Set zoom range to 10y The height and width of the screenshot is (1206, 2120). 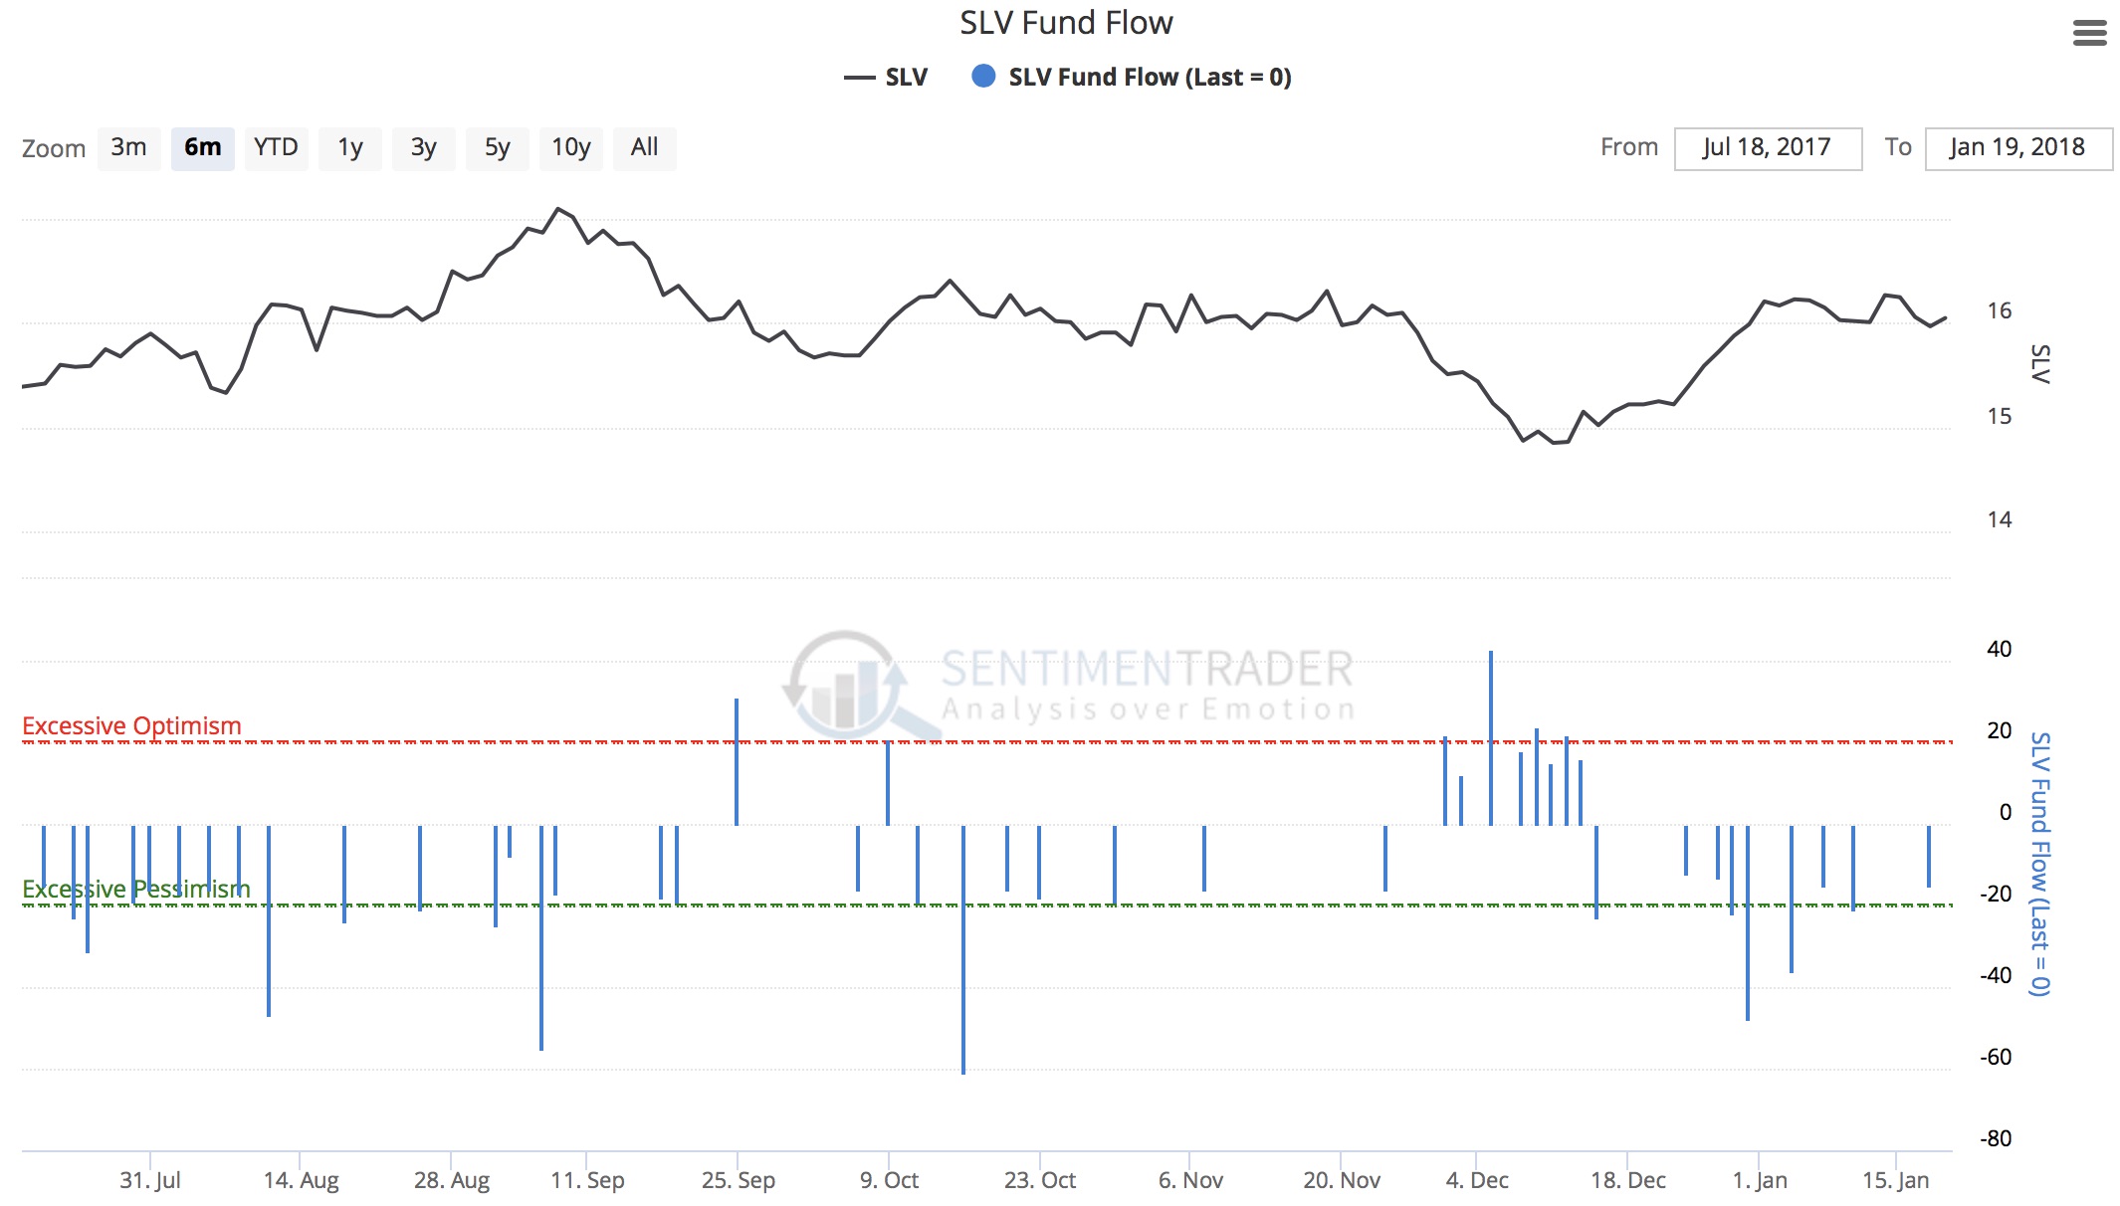click(570, 148)
